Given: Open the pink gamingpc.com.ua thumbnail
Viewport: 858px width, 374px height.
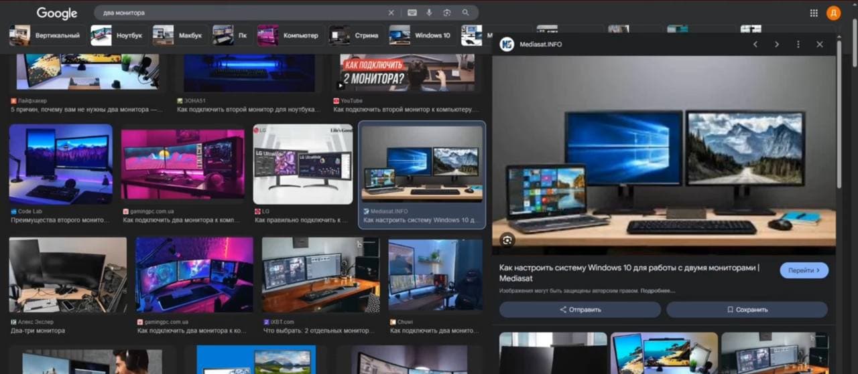Looking at the screenshot, I should 183,165.
